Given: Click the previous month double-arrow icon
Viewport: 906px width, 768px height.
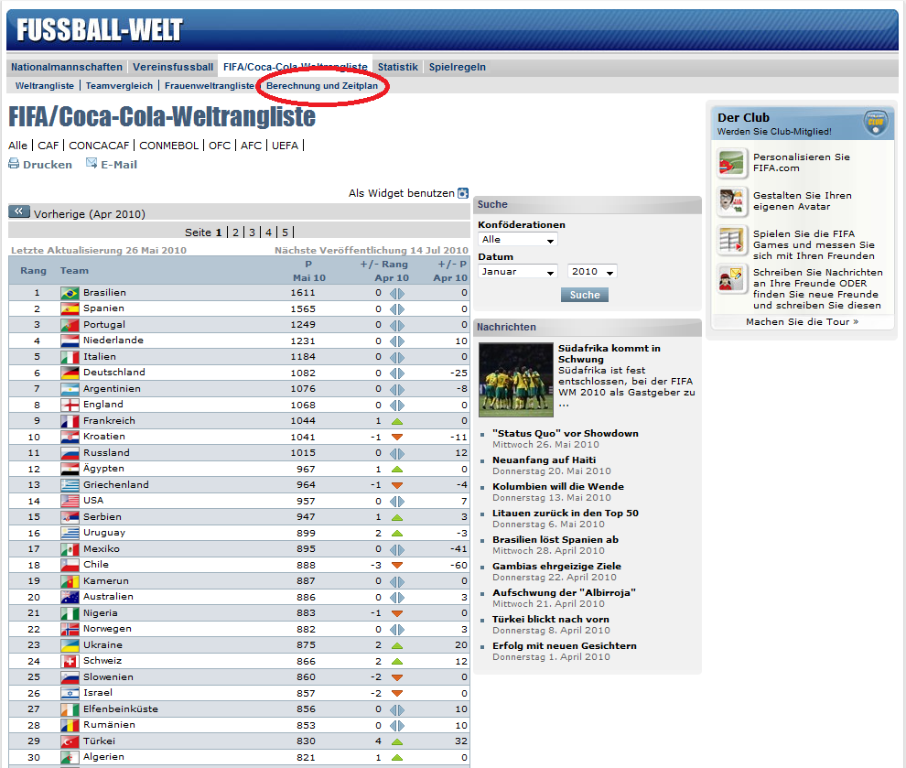Looking at the screenshot, I should (19, 211).
